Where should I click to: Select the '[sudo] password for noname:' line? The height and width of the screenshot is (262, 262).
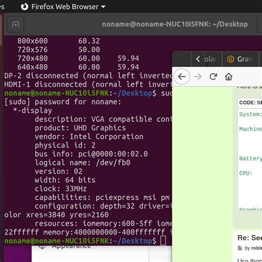coord(62,102)
